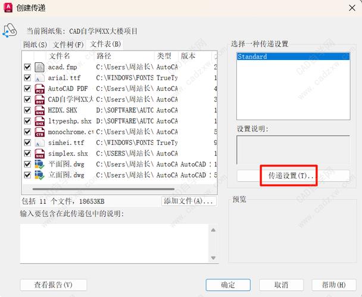Click the AutoCAD logo in title bar

8,8
